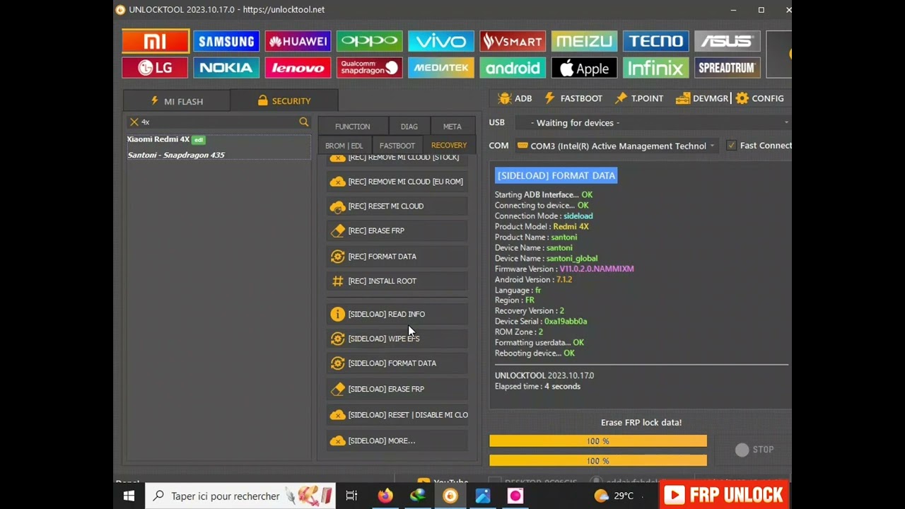Choose the MediaTek tile
This screenshot has width=905, height=509.
click(x=440, y=68)
